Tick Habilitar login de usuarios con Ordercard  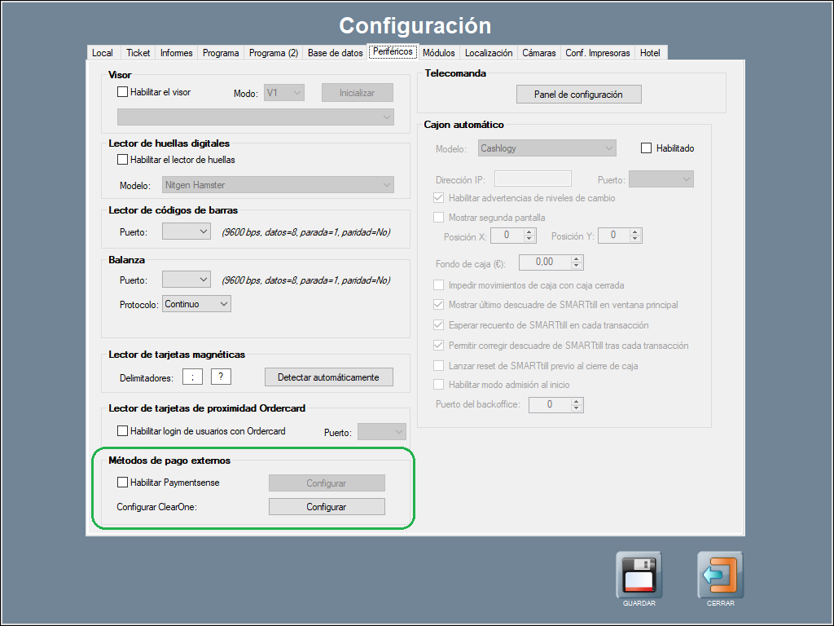coord(123,431)
